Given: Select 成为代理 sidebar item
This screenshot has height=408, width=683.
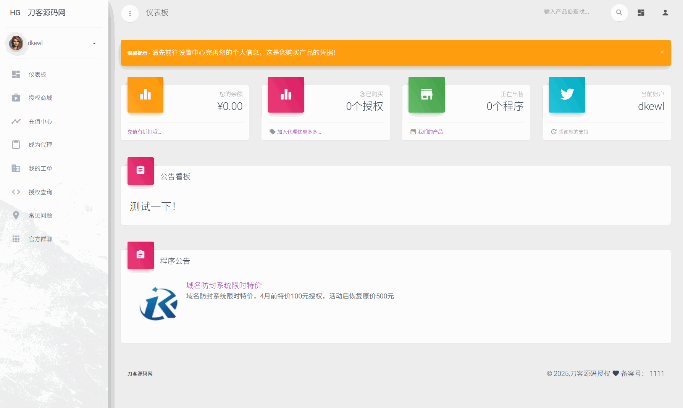Looking at the screenshot, I should tap(40, 145).
